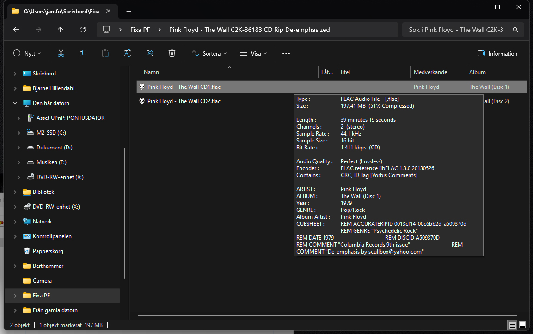
Task: Select the Camera folder
Action: point(42,281)
